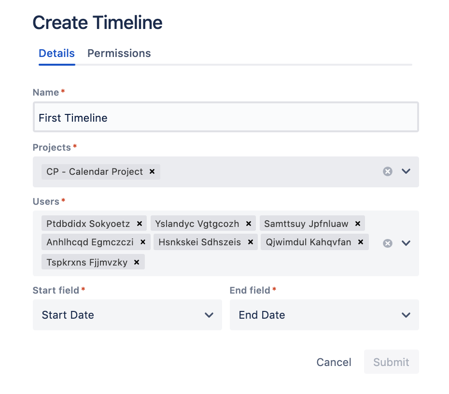Click the Tspkrxns Fjjmvzky user tag label
449x394 pixels.
87,262
